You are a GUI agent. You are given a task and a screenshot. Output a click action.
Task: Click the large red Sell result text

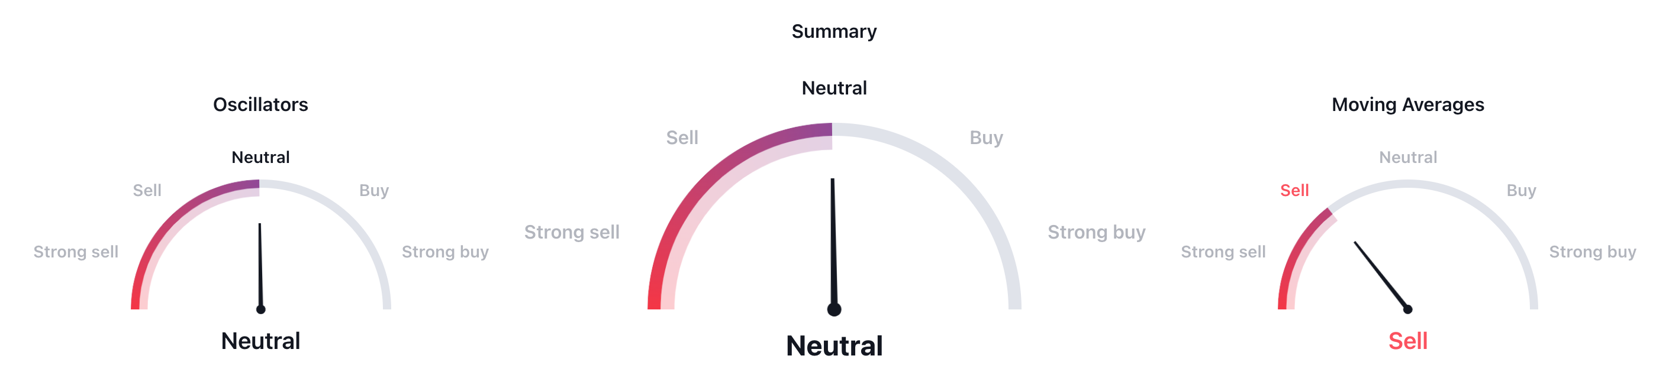tap(1407, 341)
